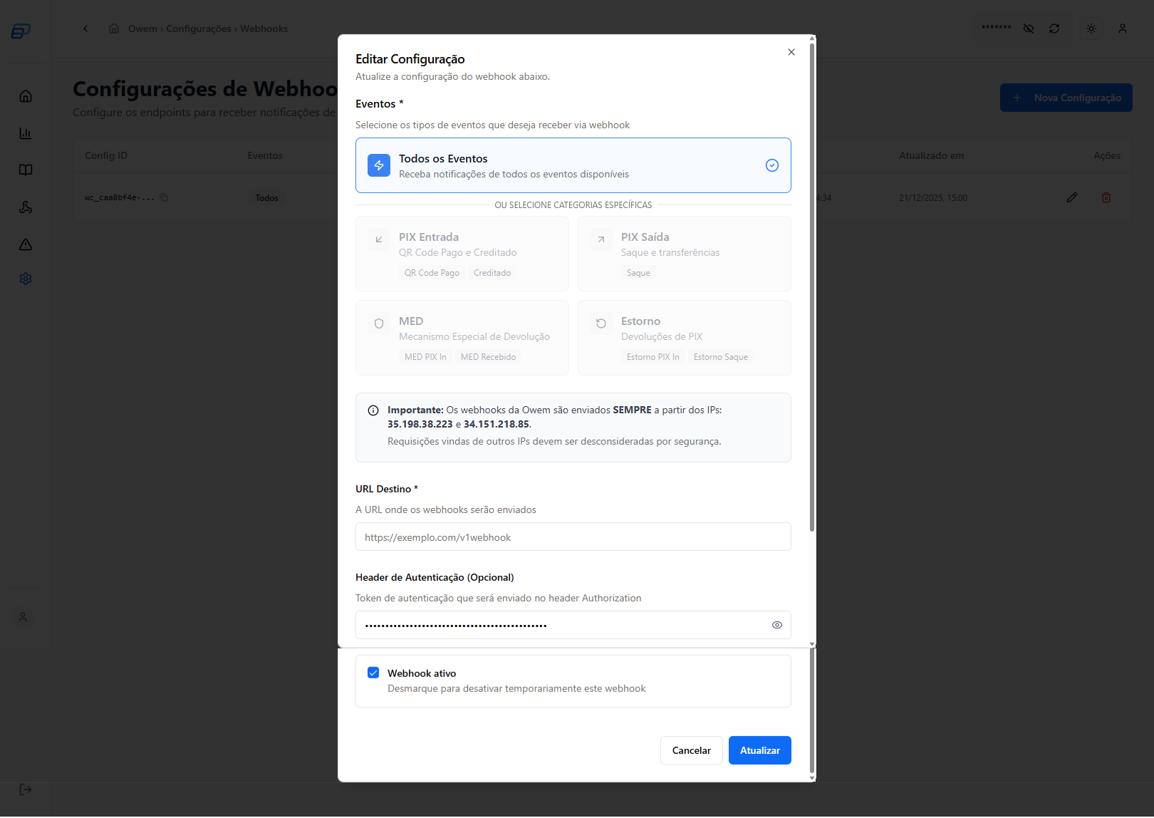This screenshot has height=818, width=1154.
Task: Edit the webhook using the pencil icon
Action: 1072,197
